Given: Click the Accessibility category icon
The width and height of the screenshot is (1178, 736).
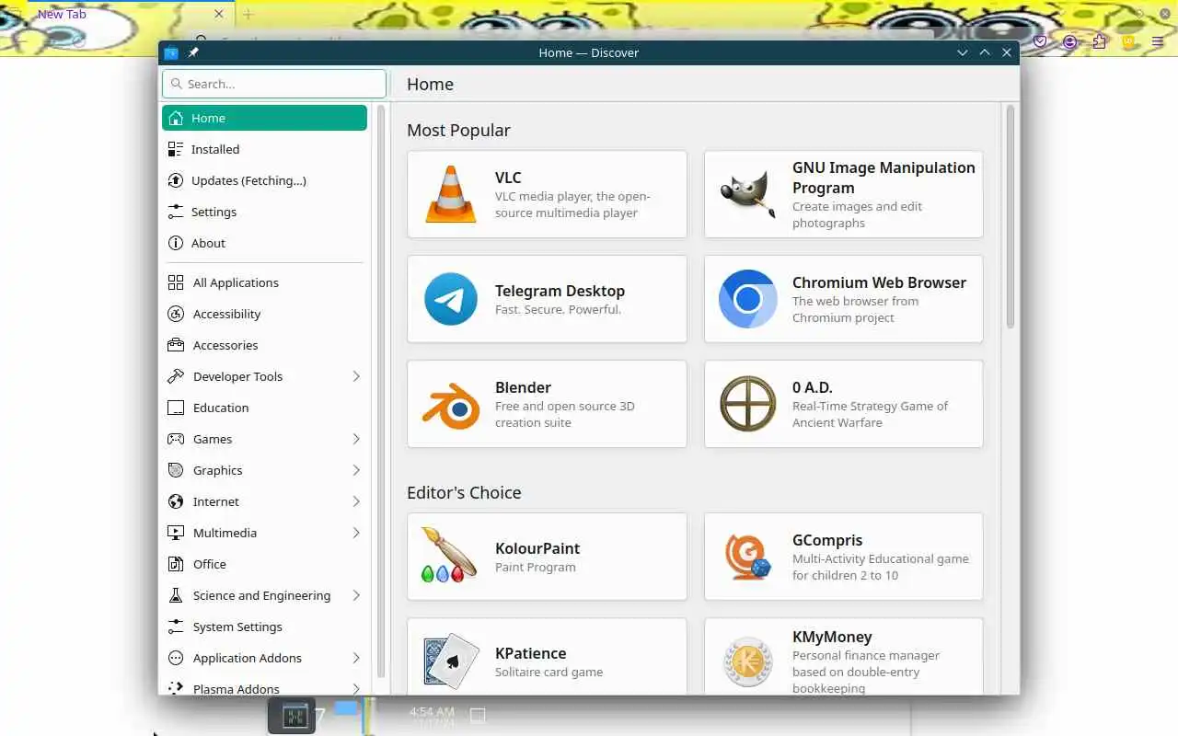Looking at the screenshot, I should 176,314.
